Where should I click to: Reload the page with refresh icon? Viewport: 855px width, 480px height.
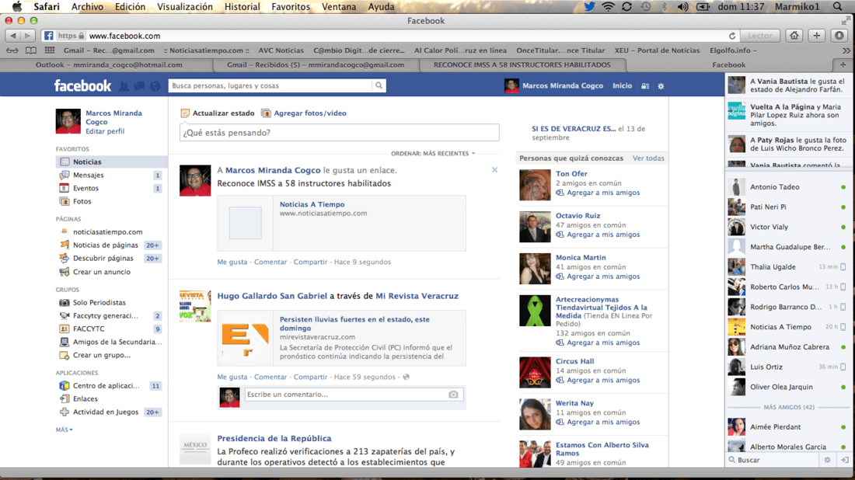[x=731, y=36]
